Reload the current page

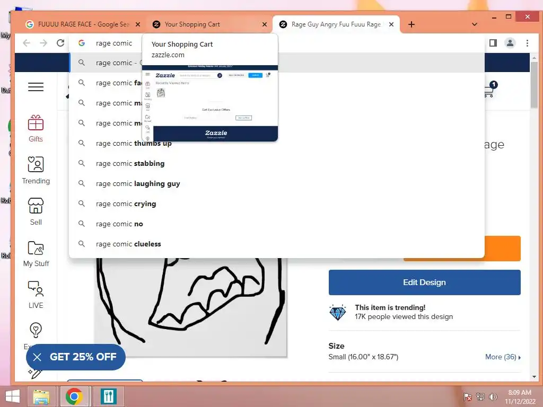coord(60,43)
